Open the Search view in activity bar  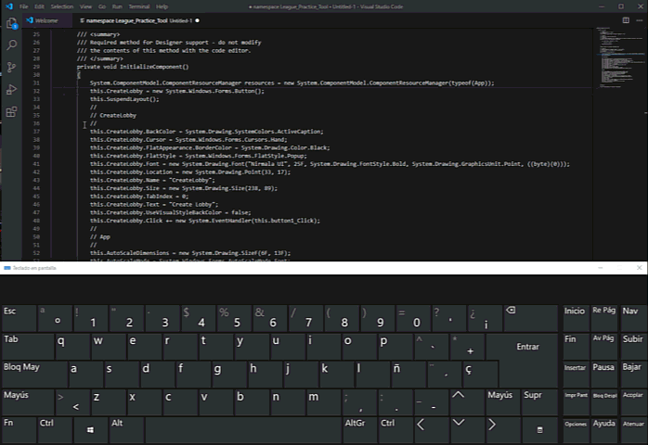pyautogui.click(x=11, y=44)
